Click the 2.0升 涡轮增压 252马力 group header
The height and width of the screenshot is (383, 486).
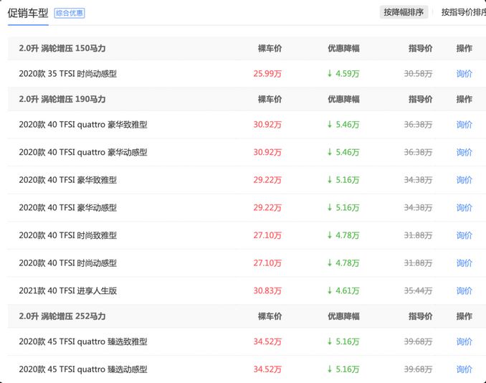pos(62,316)
